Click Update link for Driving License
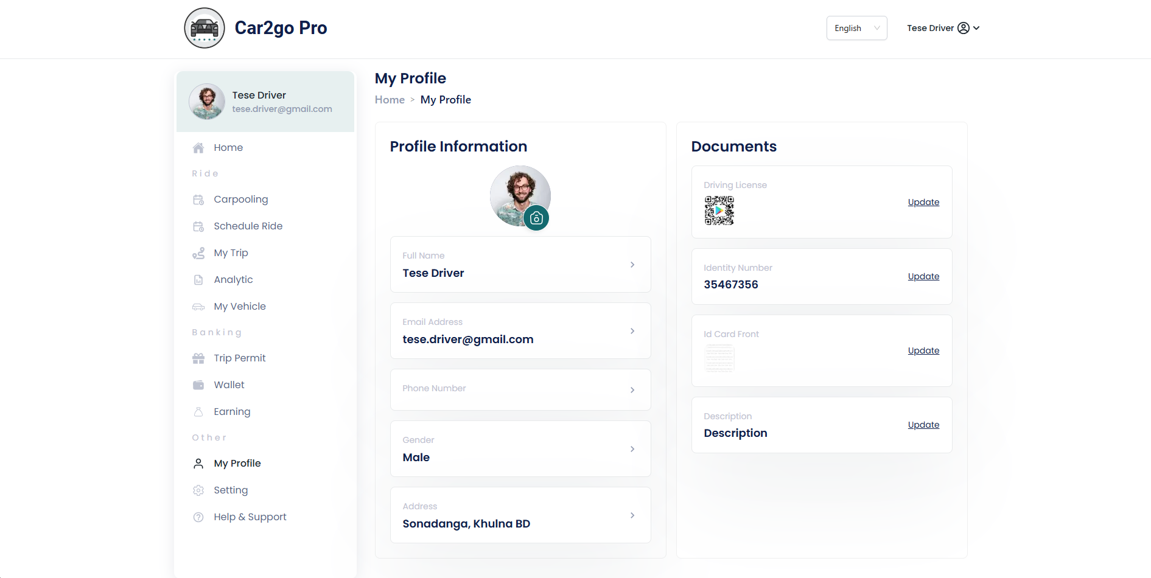Viewport: 1151px width, 578px height. tap(923, 202)
